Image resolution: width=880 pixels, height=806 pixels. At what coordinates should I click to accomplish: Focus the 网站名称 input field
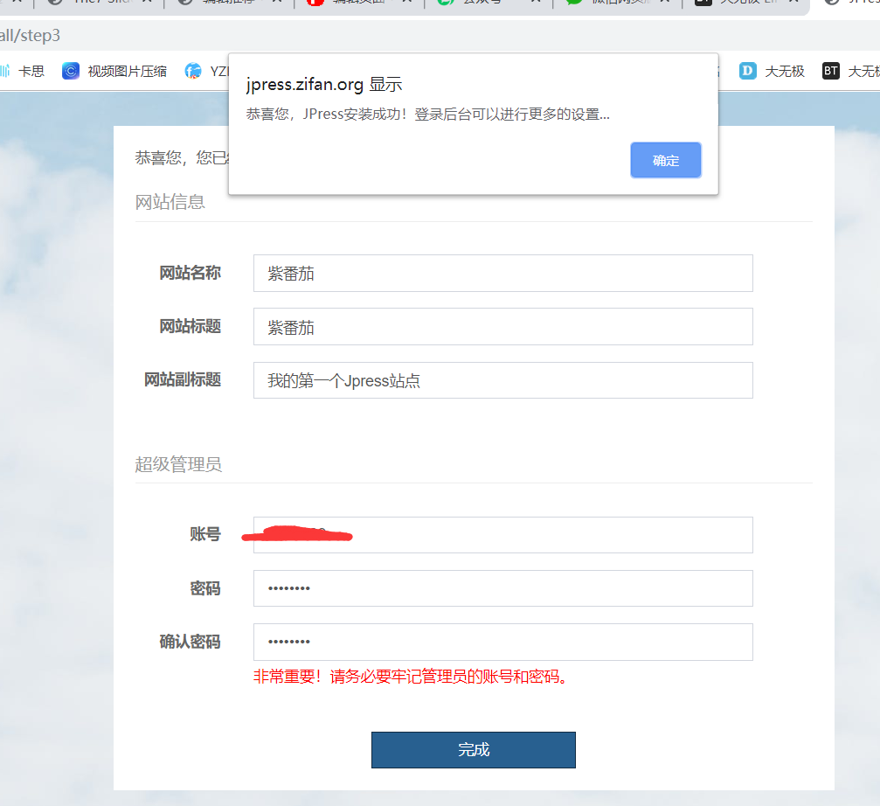[502, 274]
